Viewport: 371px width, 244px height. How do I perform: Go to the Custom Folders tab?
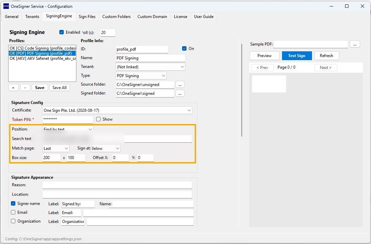[x=116, y=17]
